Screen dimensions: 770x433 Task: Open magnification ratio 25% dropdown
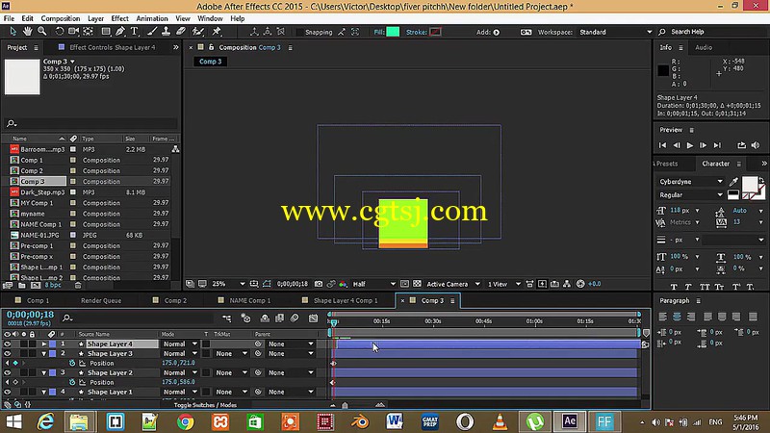[x=228, y=284]
